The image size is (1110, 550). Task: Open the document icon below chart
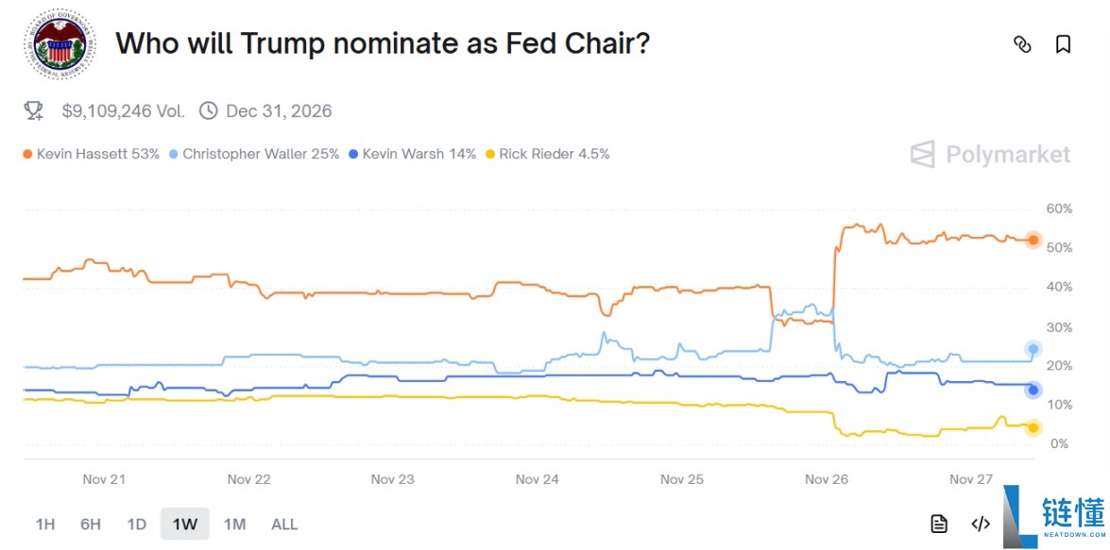click(x=938, y=524)
